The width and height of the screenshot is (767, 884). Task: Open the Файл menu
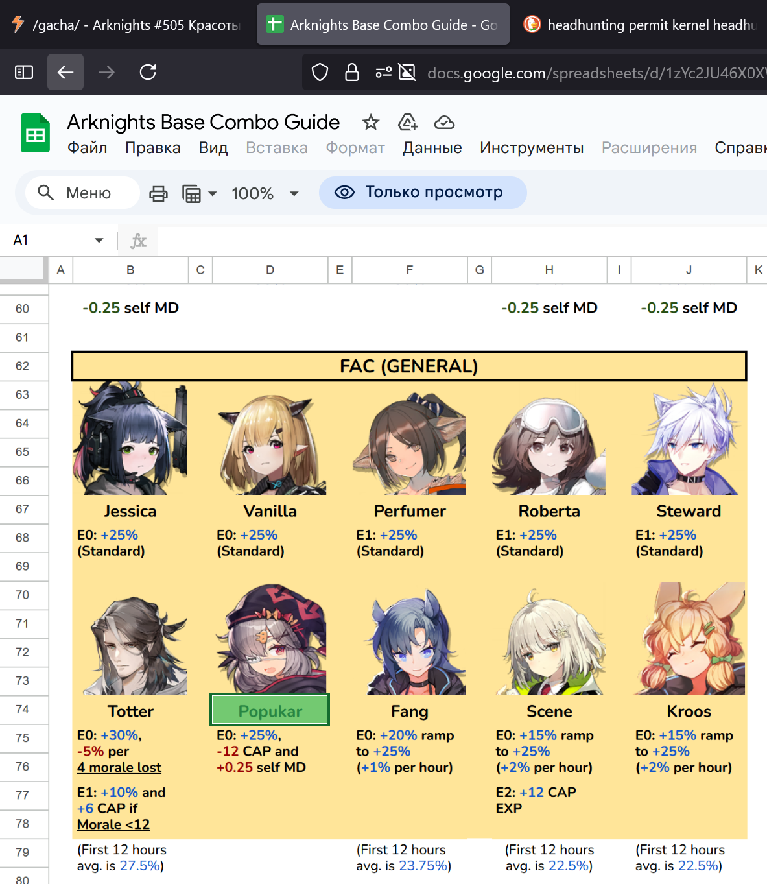click(88, 148)
